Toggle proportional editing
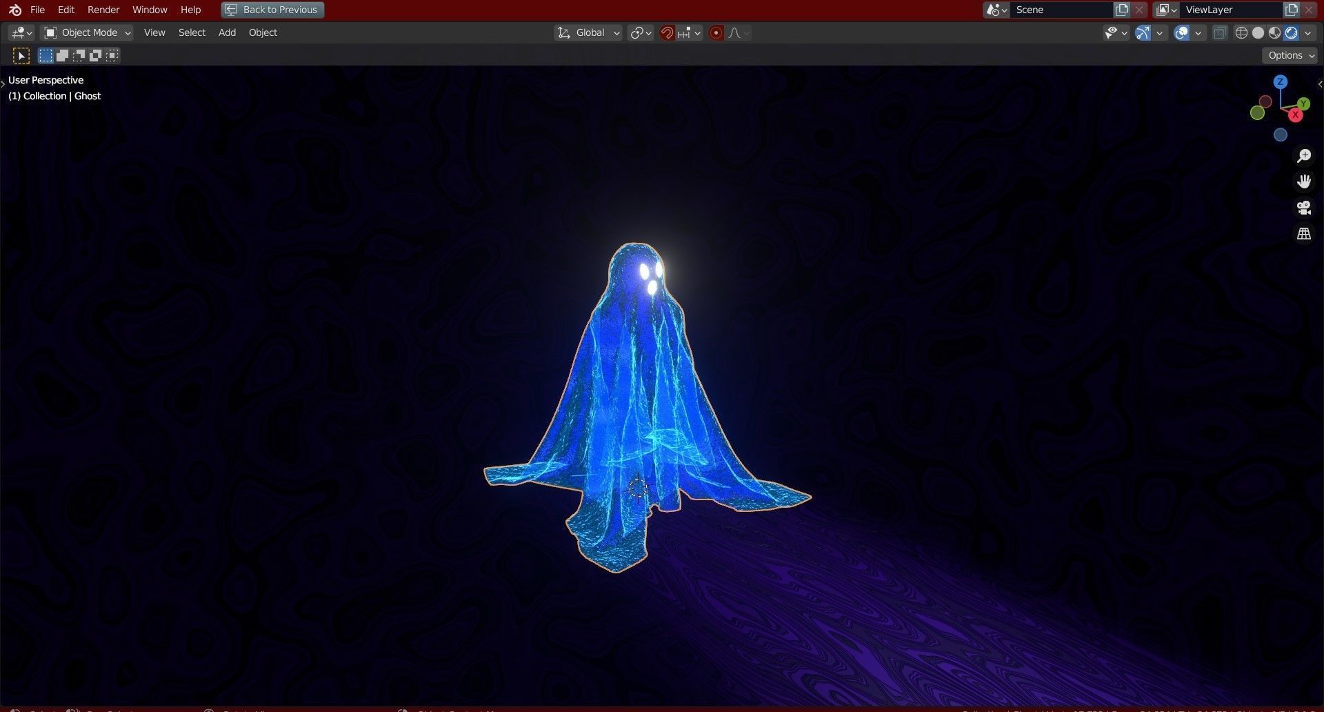This screenshot has height=712, width=1324. (716, 32)
